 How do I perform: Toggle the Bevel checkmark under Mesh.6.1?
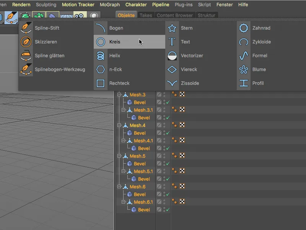168,210
